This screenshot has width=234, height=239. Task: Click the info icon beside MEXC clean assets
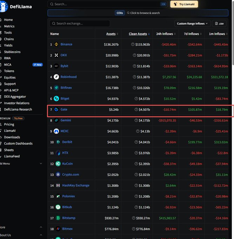coord(138,131)
